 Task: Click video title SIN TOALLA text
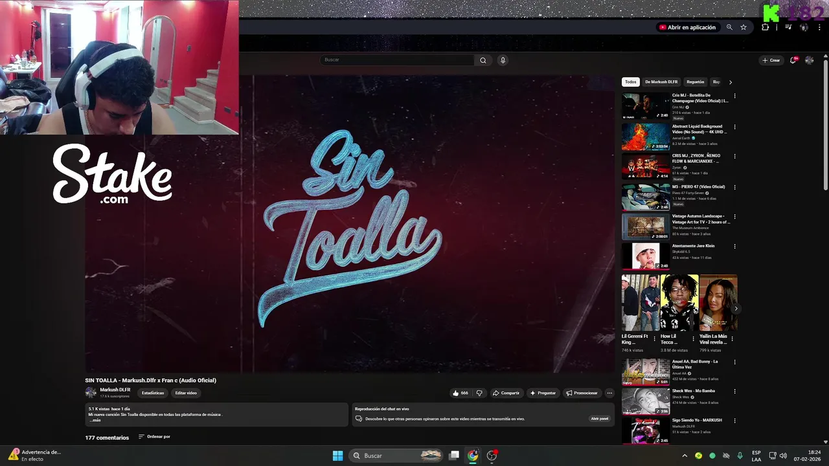(x=150, y=381)
